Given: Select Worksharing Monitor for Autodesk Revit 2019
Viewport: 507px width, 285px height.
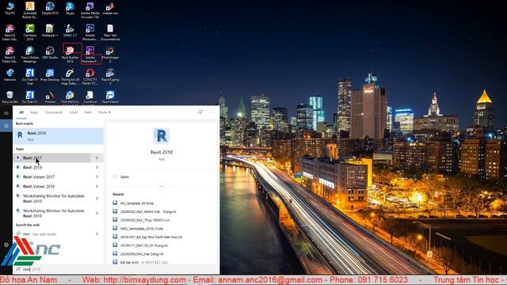Looking at the screenshot, I should [52, 199].
